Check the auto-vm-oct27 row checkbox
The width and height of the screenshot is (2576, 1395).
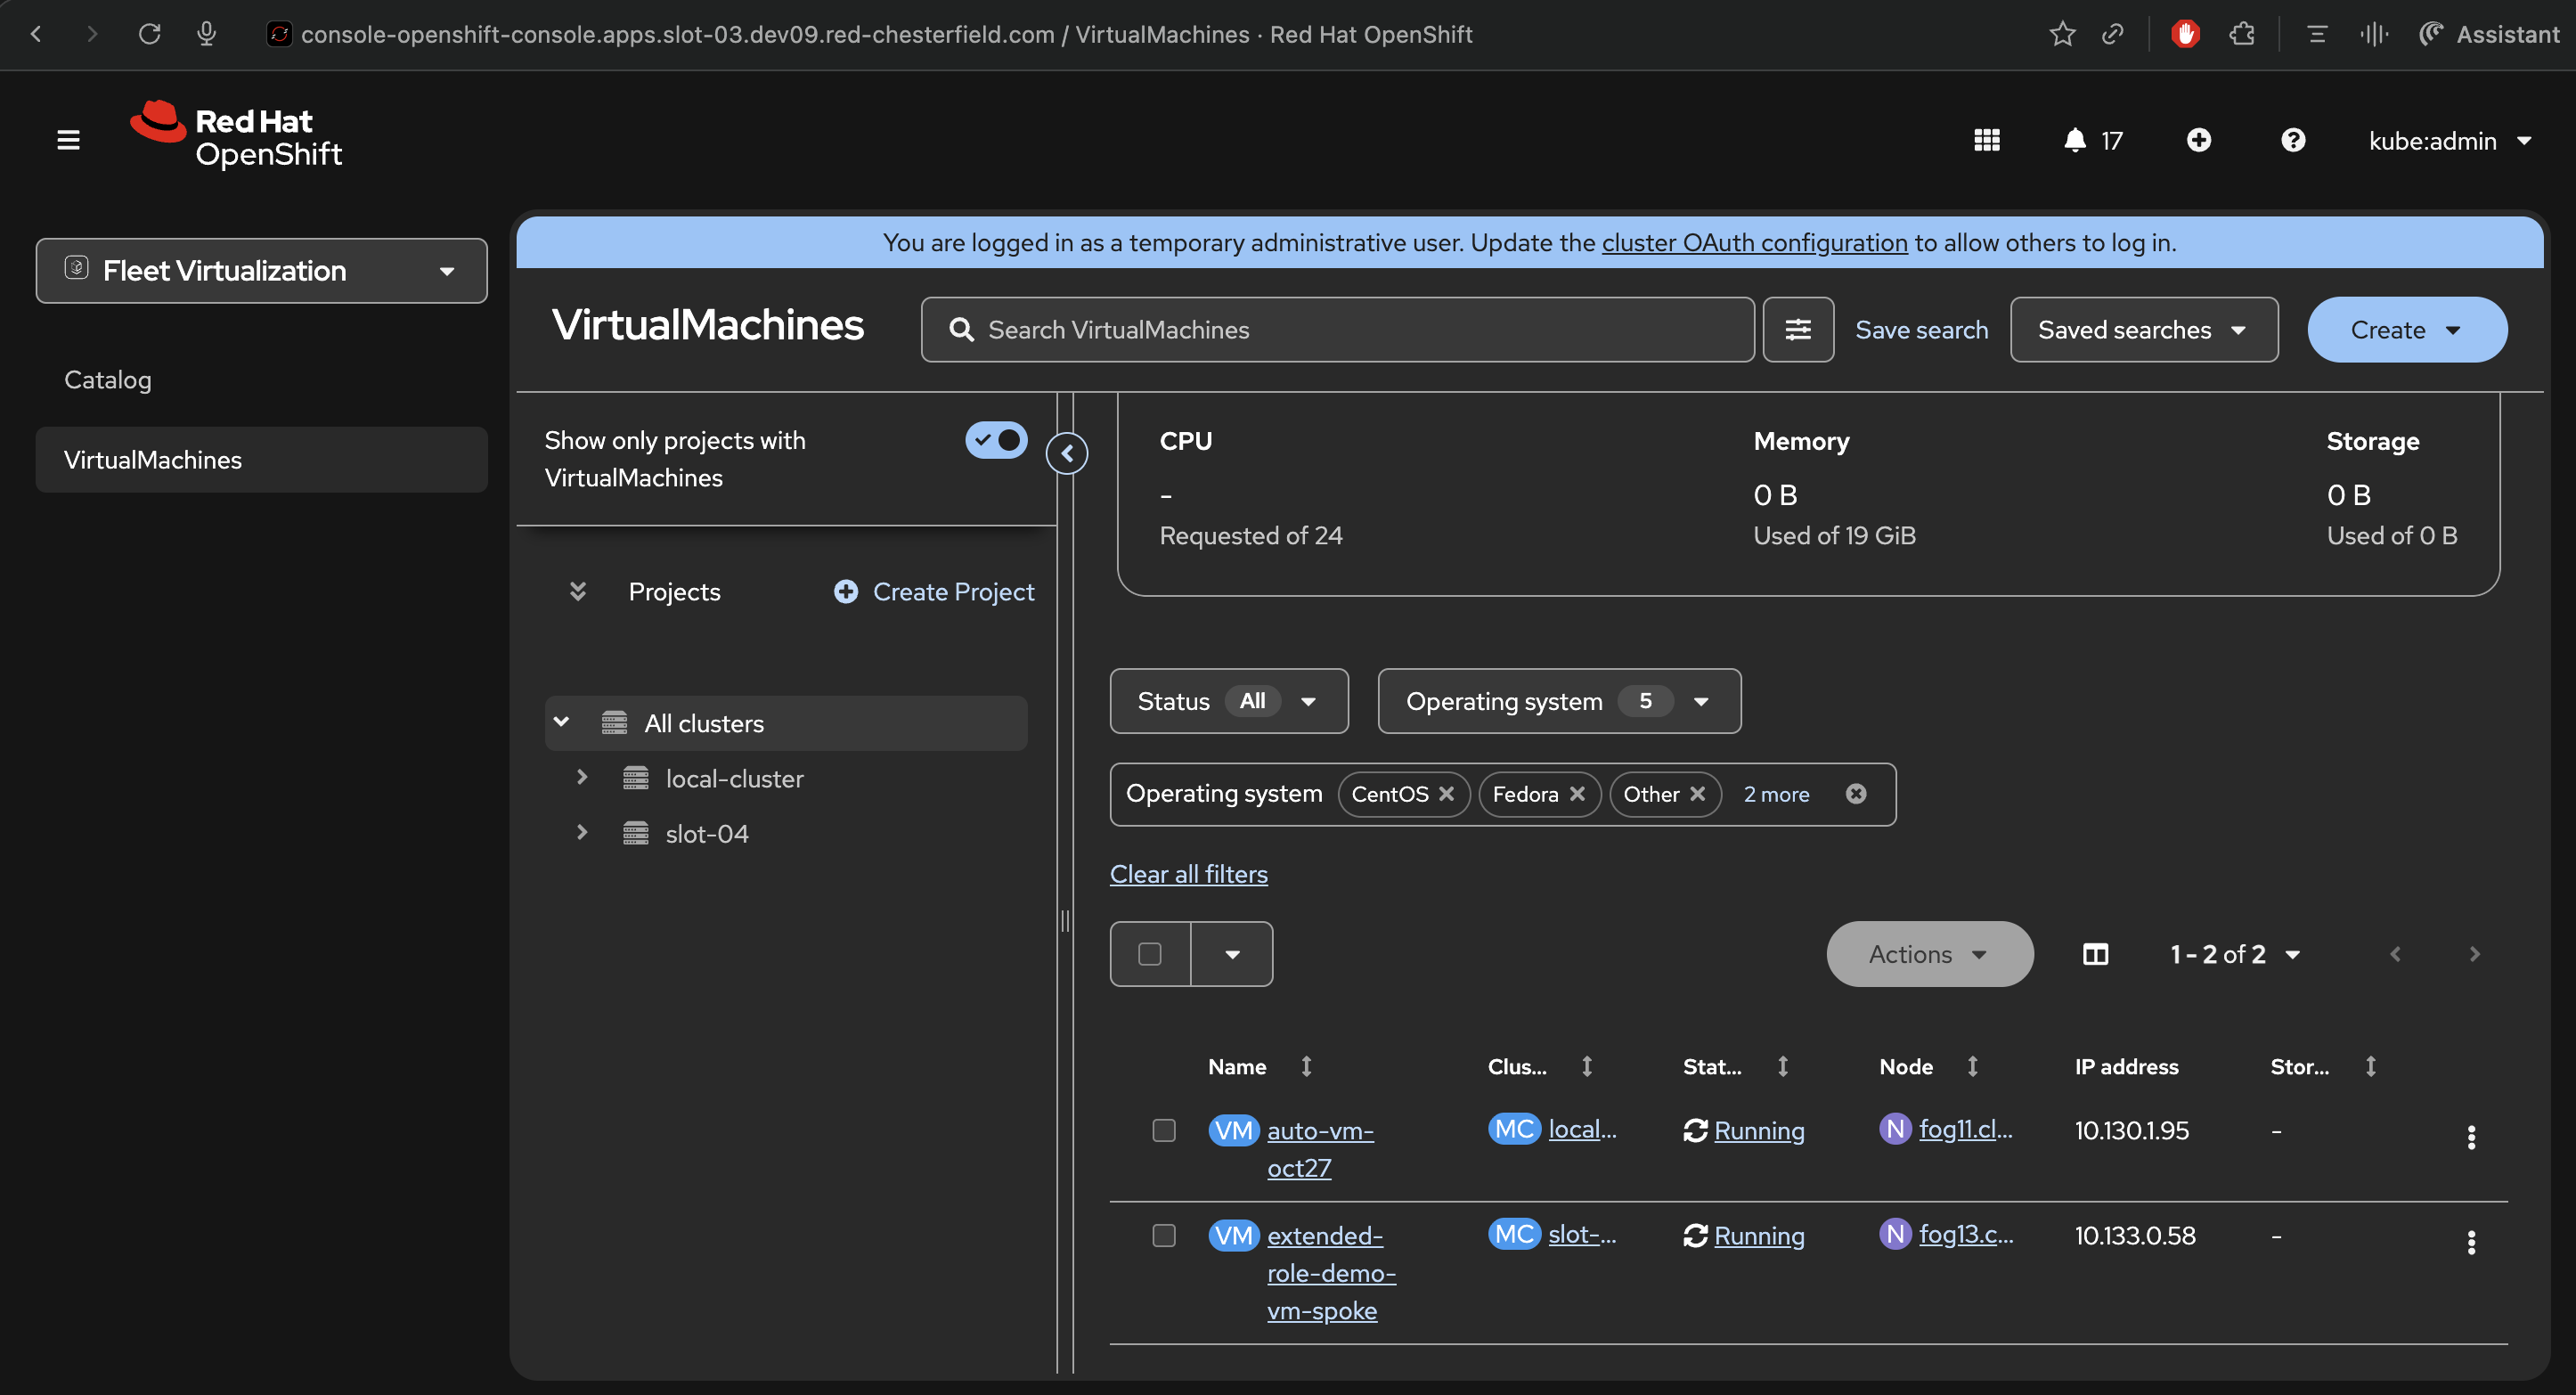point(1163,1131)
